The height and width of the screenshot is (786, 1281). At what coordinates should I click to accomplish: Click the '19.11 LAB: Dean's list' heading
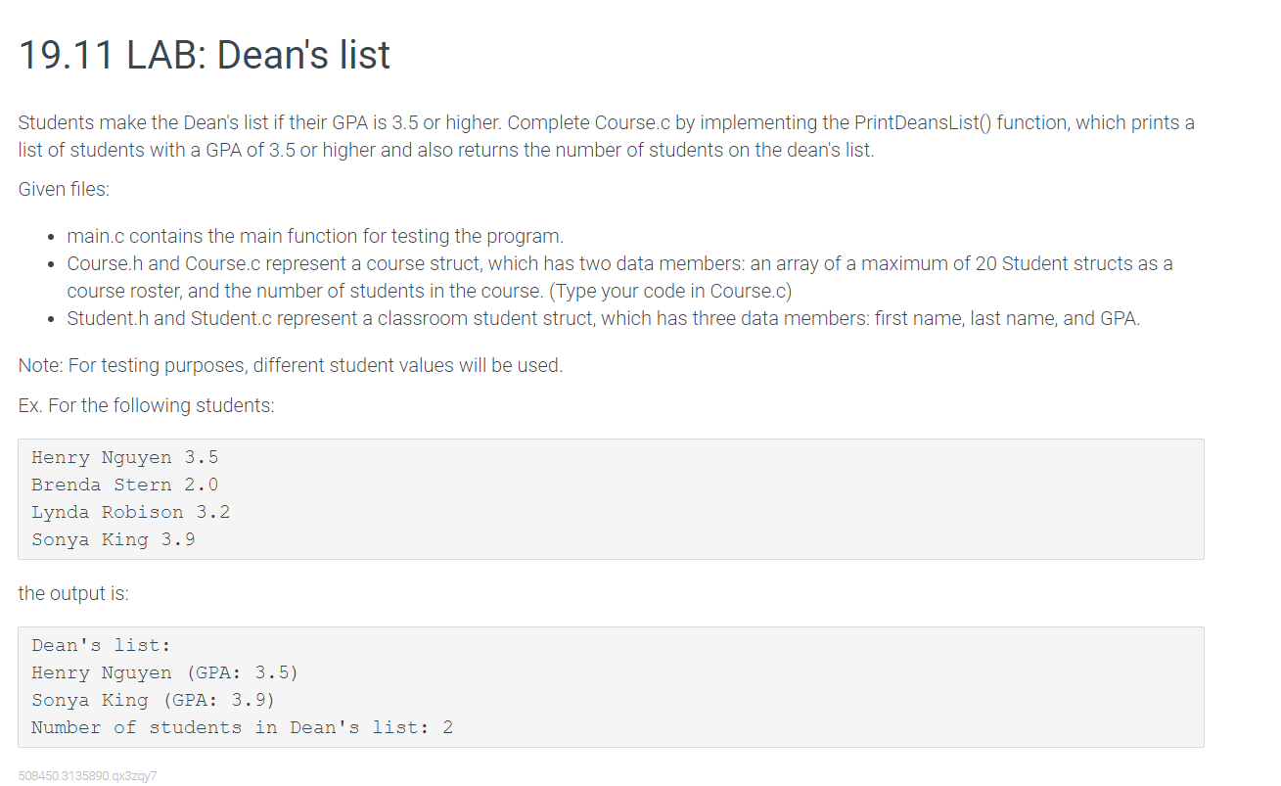pos(204,54)
